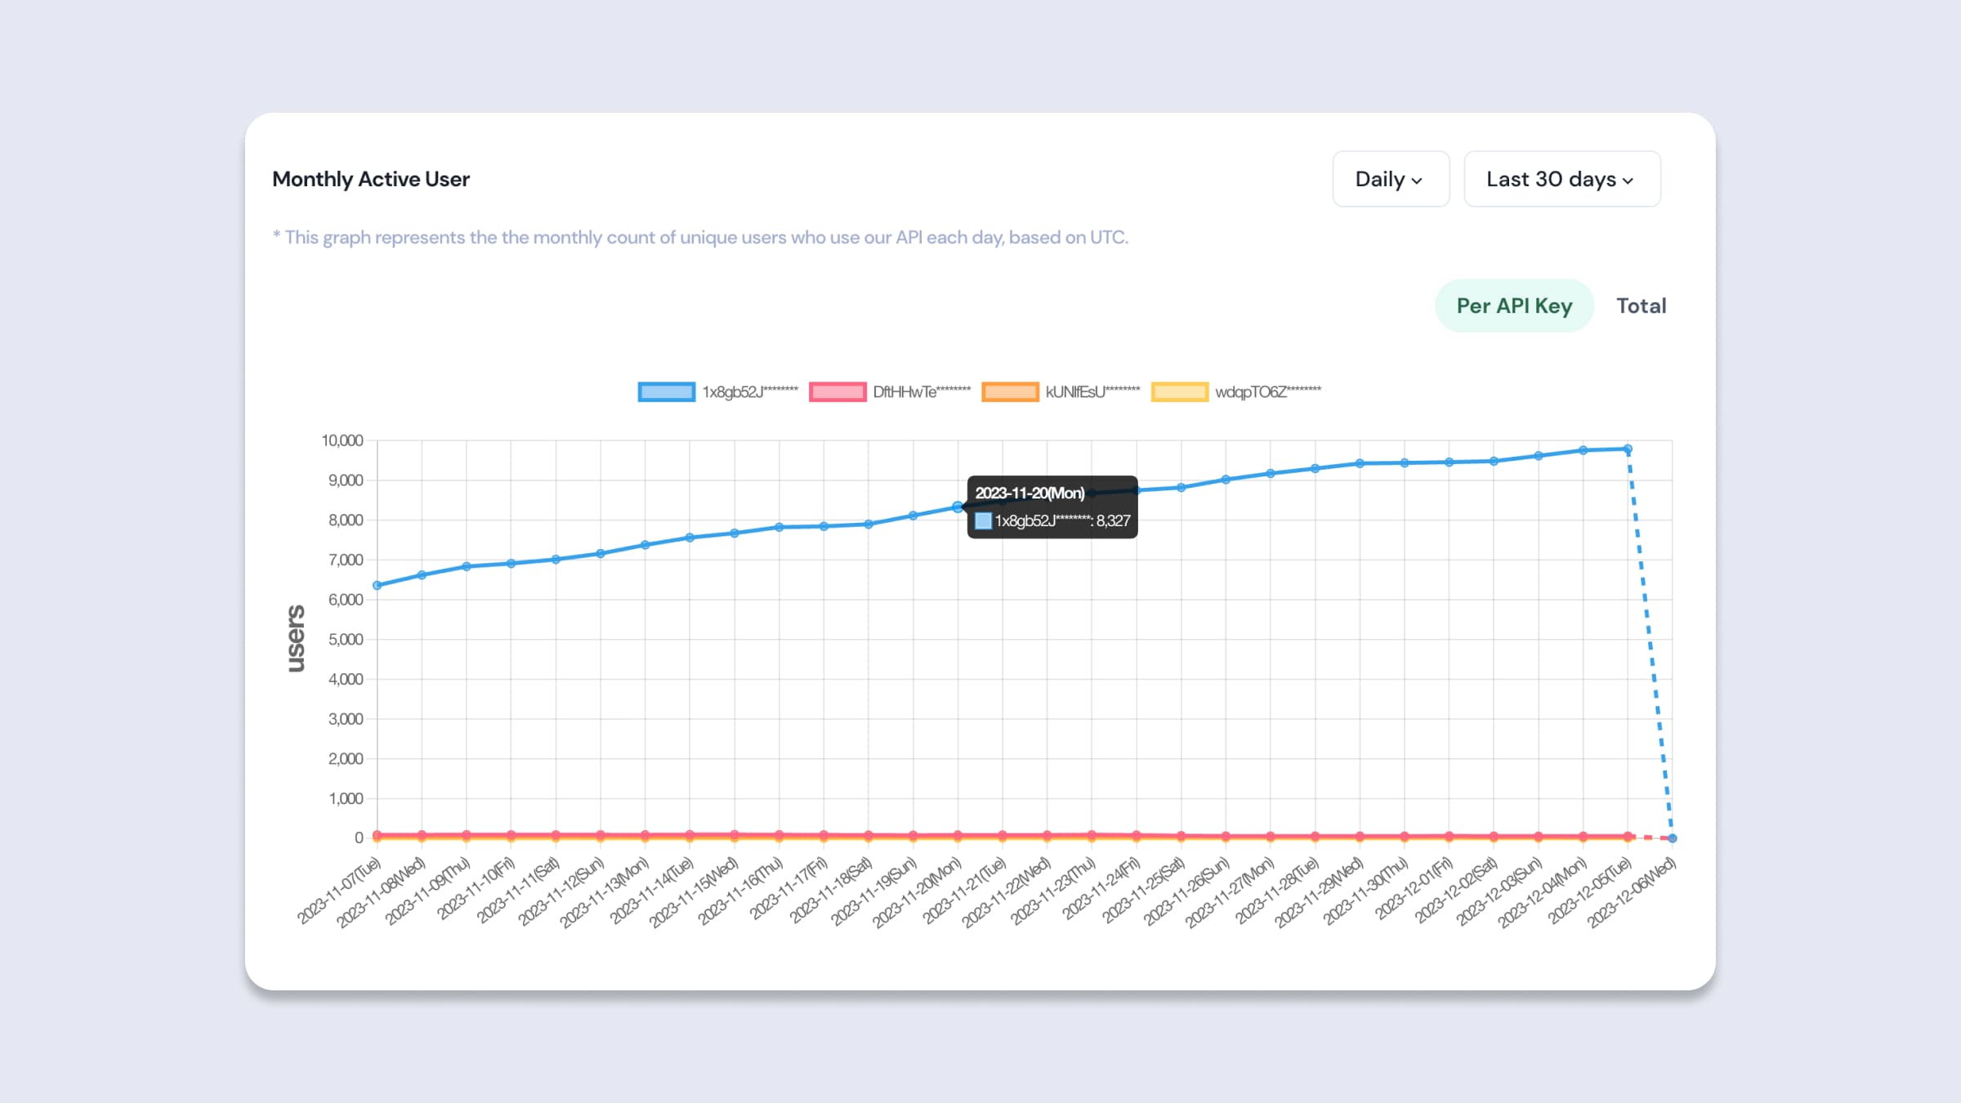Image resolution: width=1961 pixels, height=1103 pixels.
Task: Click the blue data point for 2023-12-03
Action: click(1539, 456)
